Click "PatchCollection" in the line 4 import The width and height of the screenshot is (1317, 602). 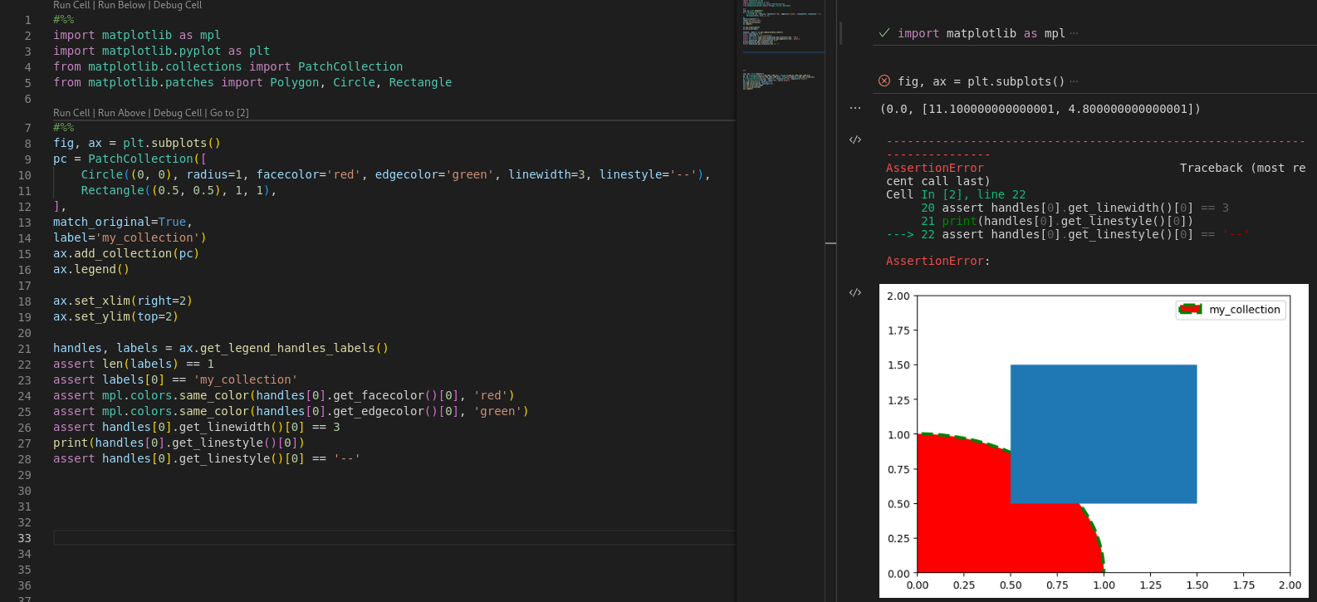point(350,66)
